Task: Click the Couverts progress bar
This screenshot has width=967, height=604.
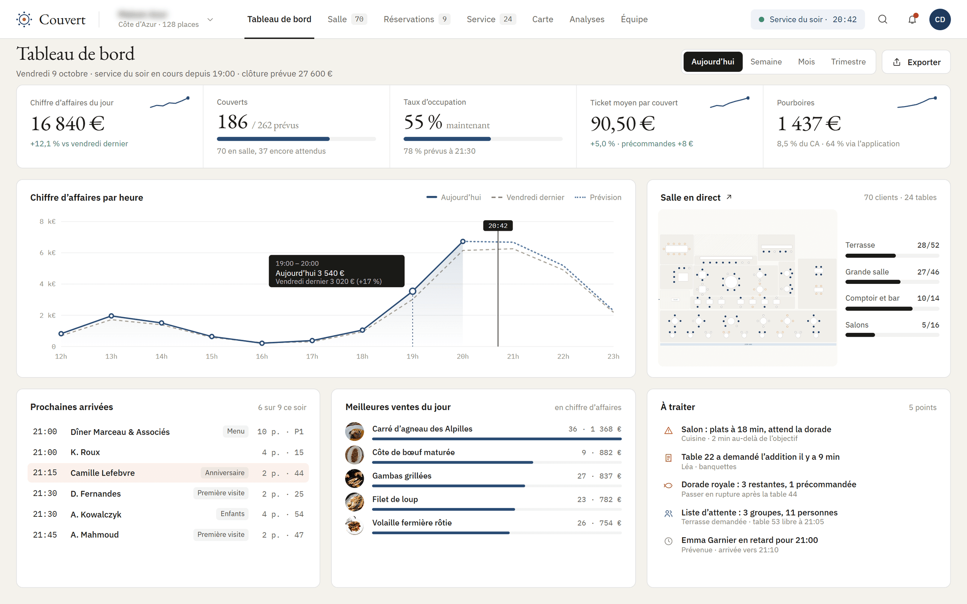Action: coord(296,139)
